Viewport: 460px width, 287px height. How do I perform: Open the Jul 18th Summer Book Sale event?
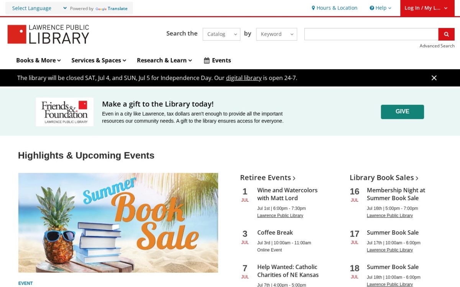tap(393, 267)
